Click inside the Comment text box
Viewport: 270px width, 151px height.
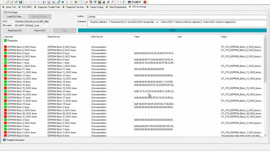click(x=177, y=23)
